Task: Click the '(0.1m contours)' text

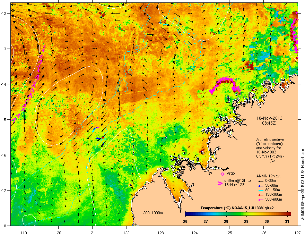Action: point(269,144)
